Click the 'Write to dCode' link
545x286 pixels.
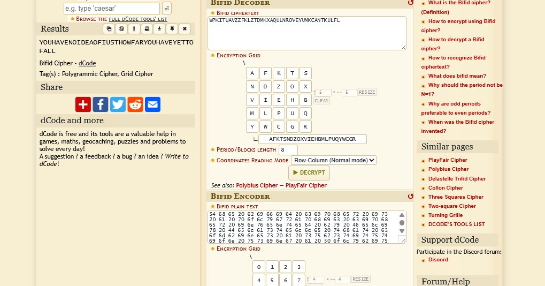point(114,160)
